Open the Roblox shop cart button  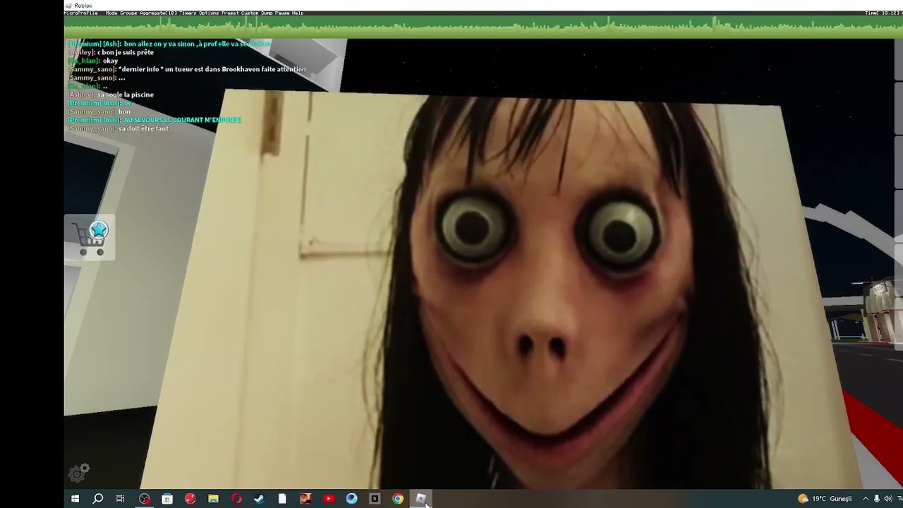click(90, 238)
